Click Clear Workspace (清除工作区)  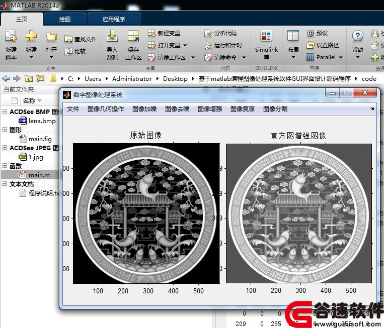[167, 57]
